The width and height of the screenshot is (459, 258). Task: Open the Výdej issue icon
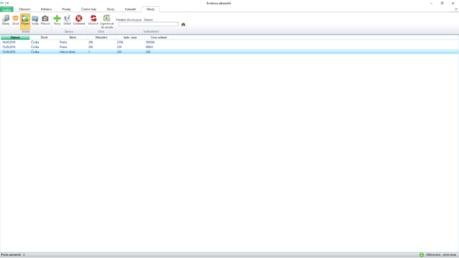tap(35, 20)
